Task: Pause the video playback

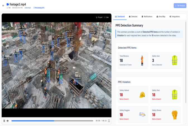Action: click(x=4, y=121)
